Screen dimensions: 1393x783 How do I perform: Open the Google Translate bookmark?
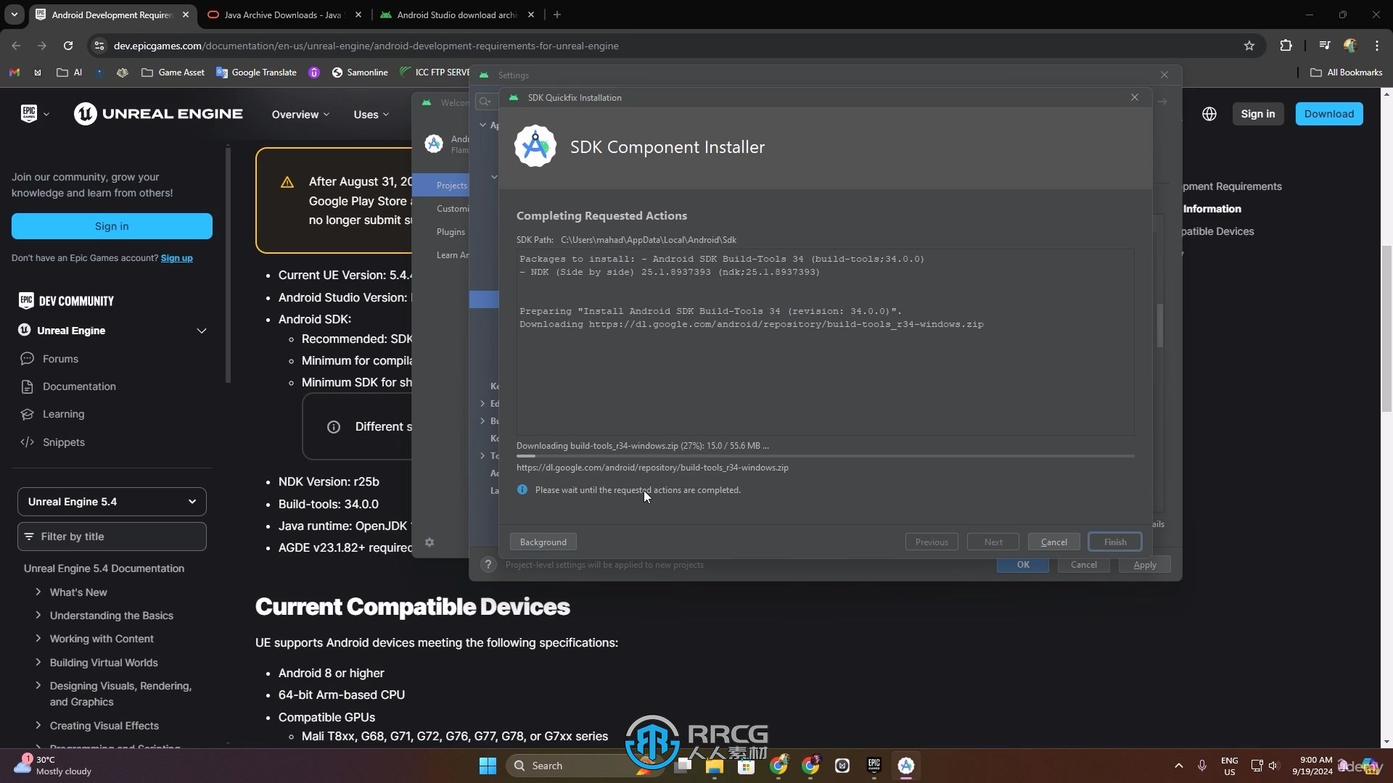point(256,72)
